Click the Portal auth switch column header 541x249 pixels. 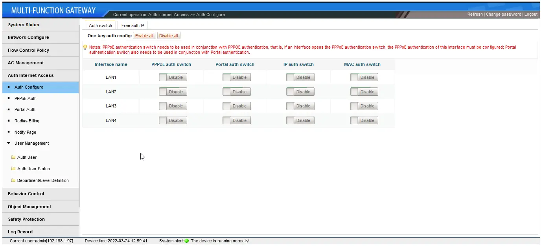coord(235,64)
